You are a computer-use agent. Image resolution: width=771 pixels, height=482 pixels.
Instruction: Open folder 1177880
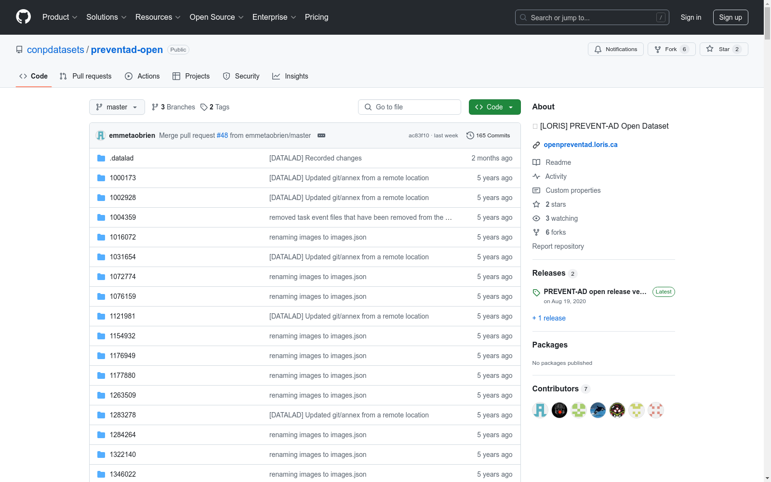122,375
